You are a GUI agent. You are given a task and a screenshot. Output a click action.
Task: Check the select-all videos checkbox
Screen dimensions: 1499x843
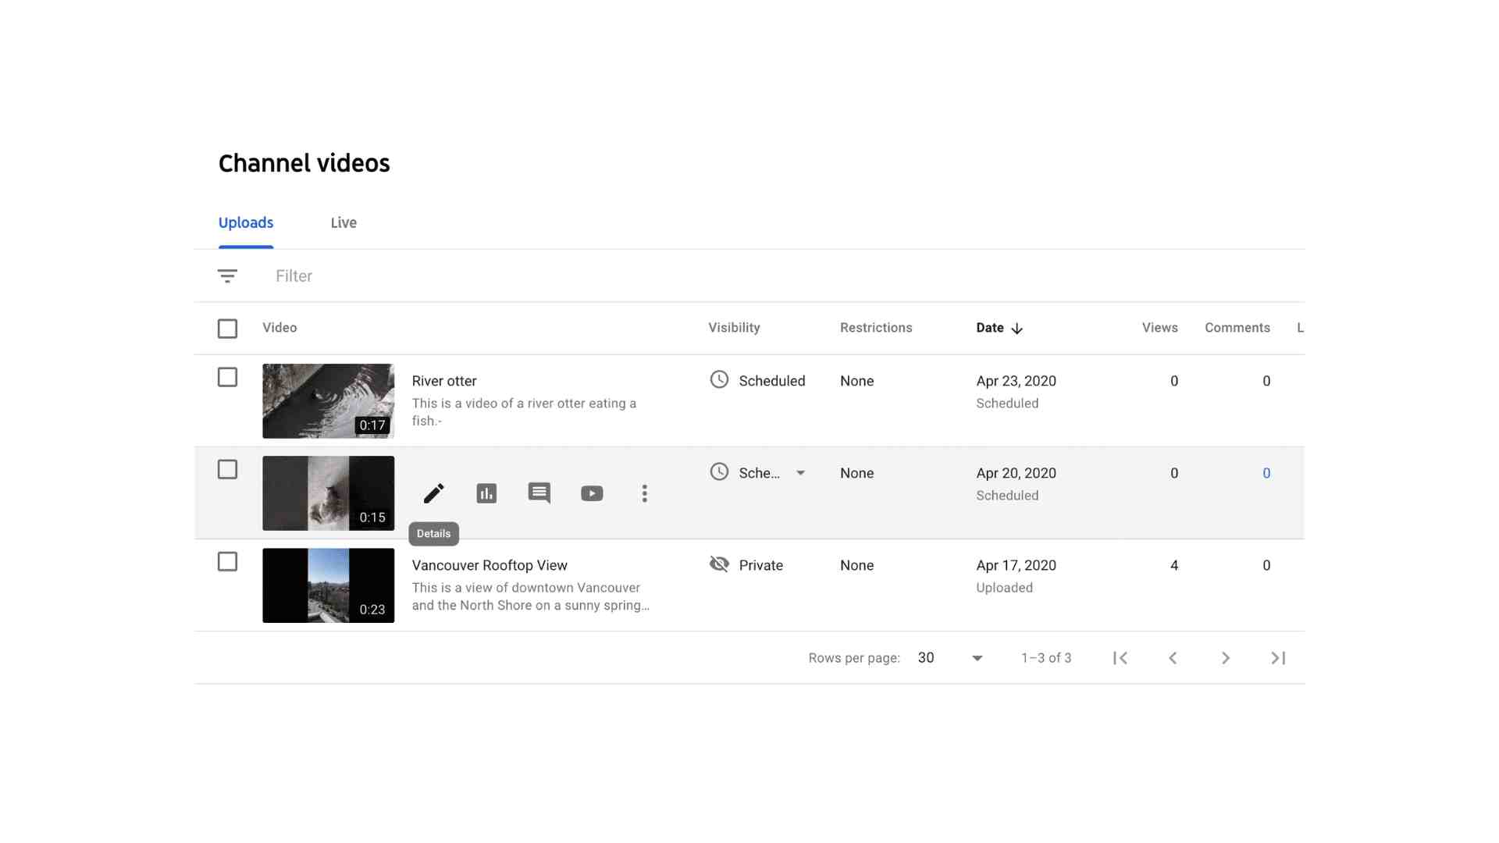pos(227,329)
